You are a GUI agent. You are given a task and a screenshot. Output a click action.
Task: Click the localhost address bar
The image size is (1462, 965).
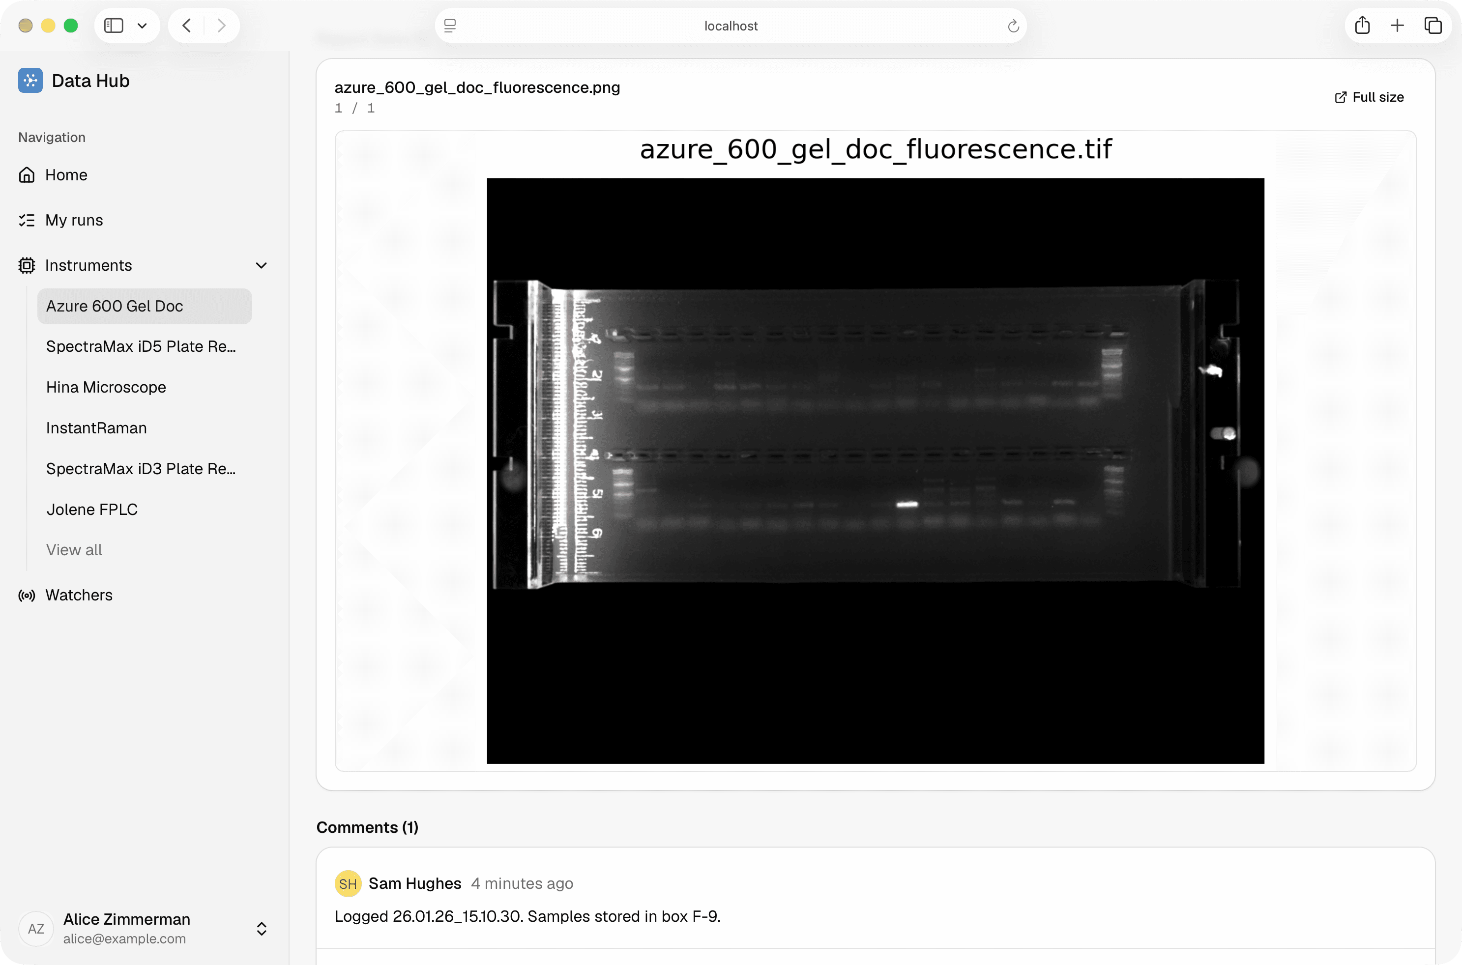(731, 25)
